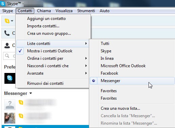Choose Rinomina la lista "Messenger"...

(132, 123)
